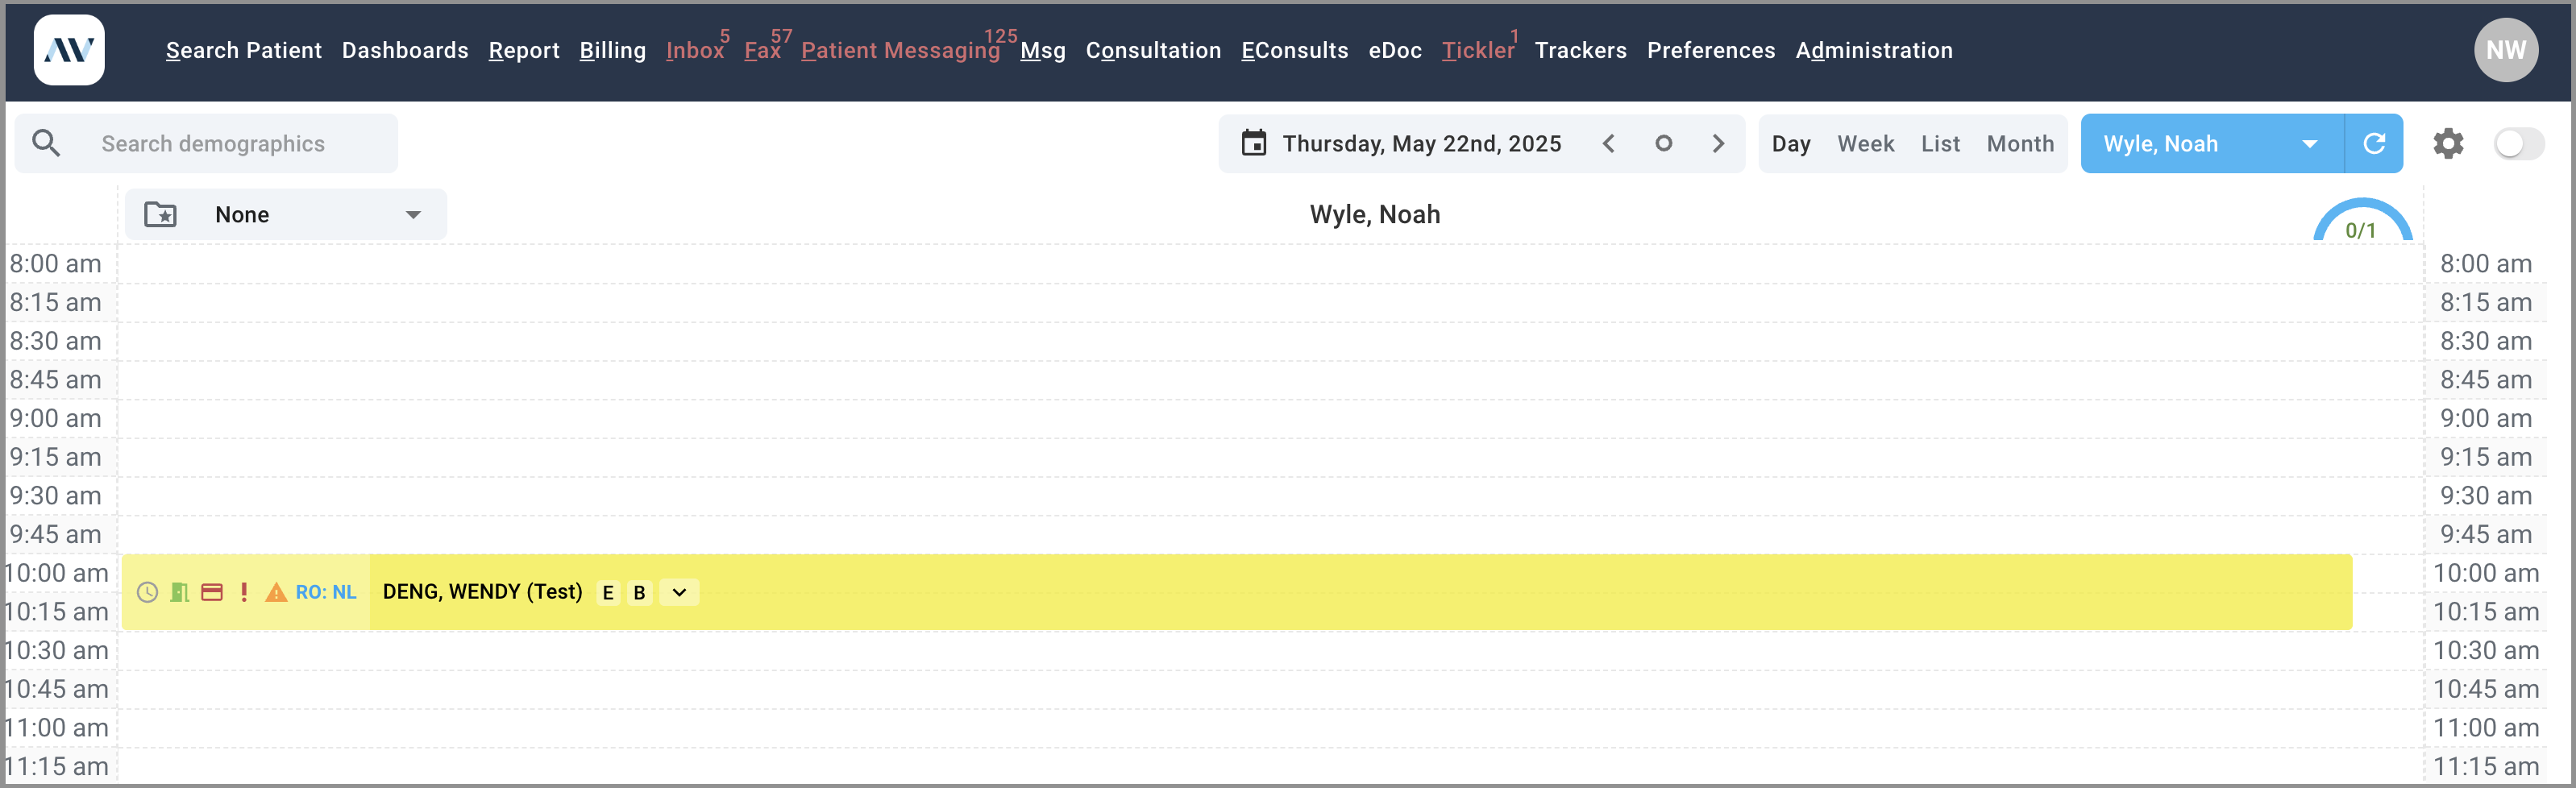Toggle the switch beside settings gear
This screenshot has width=2576, height=788.
[2519, 143]
